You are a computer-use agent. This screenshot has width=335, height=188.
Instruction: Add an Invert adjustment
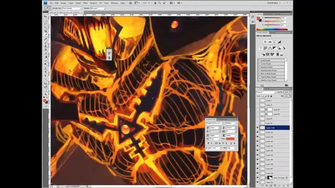(263, 54)
